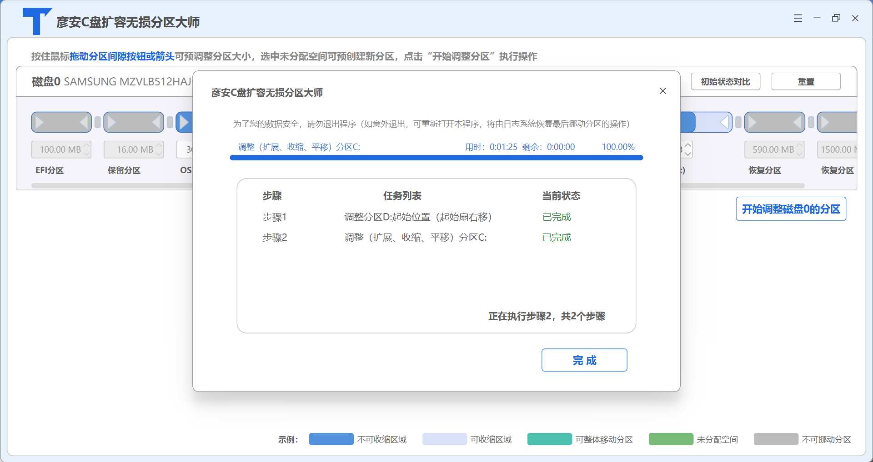Screen dimensions: 873x462
Task: Click task text 调整分区D:起始位置（起始扇右移）
Action: [418, 217]
